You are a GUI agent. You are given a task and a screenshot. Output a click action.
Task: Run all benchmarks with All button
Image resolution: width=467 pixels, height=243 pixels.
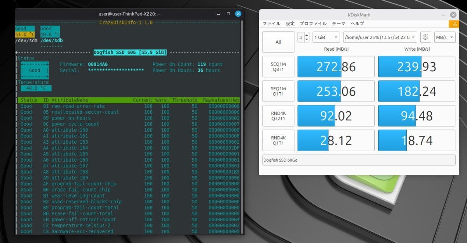278,42
